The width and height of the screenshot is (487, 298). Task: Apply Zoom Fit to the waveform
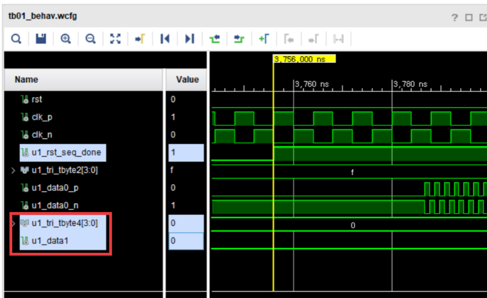click(x=115, y=39)
